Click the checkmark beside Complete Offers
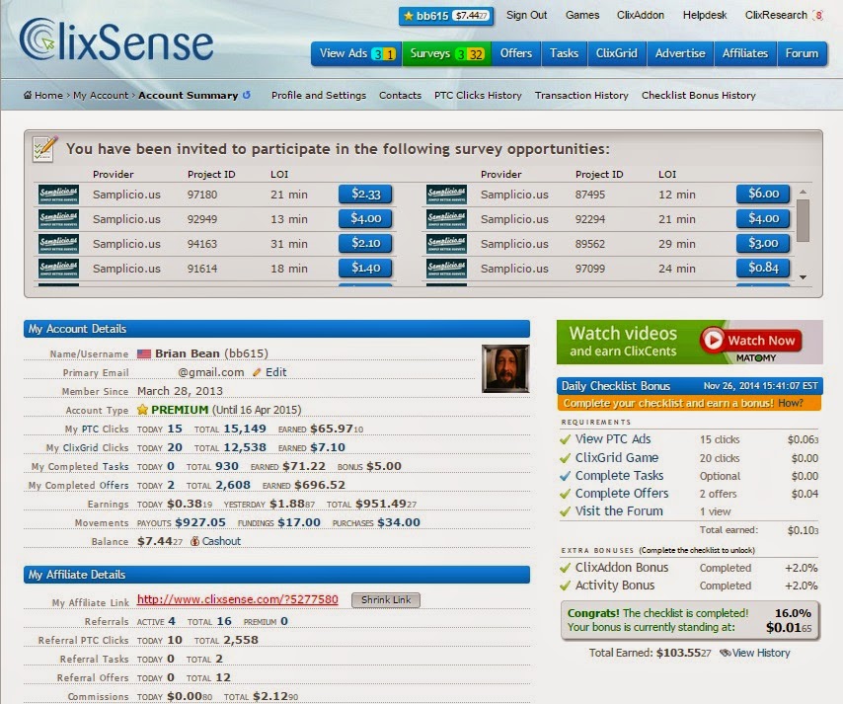The image size is (843, 704). (x=565, y=494)
